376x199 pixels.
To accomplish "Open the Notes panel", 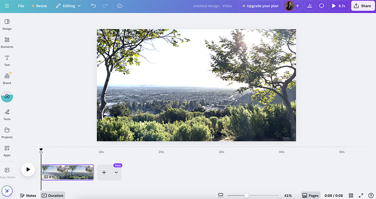I will click(28, 195).
